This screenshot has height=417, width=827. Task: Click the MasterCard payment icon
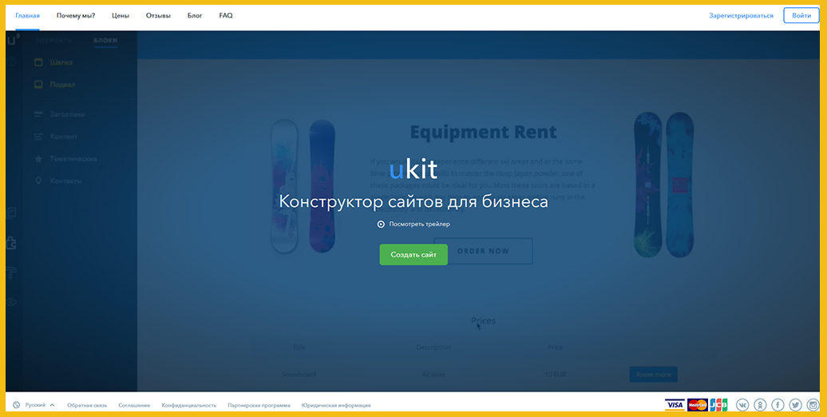tap(698, 405)
